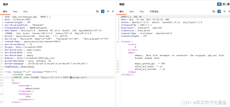Screen dimensions: 230x107
Task: Toggle hidden characters icon in response panel
Action: point(214,11)
